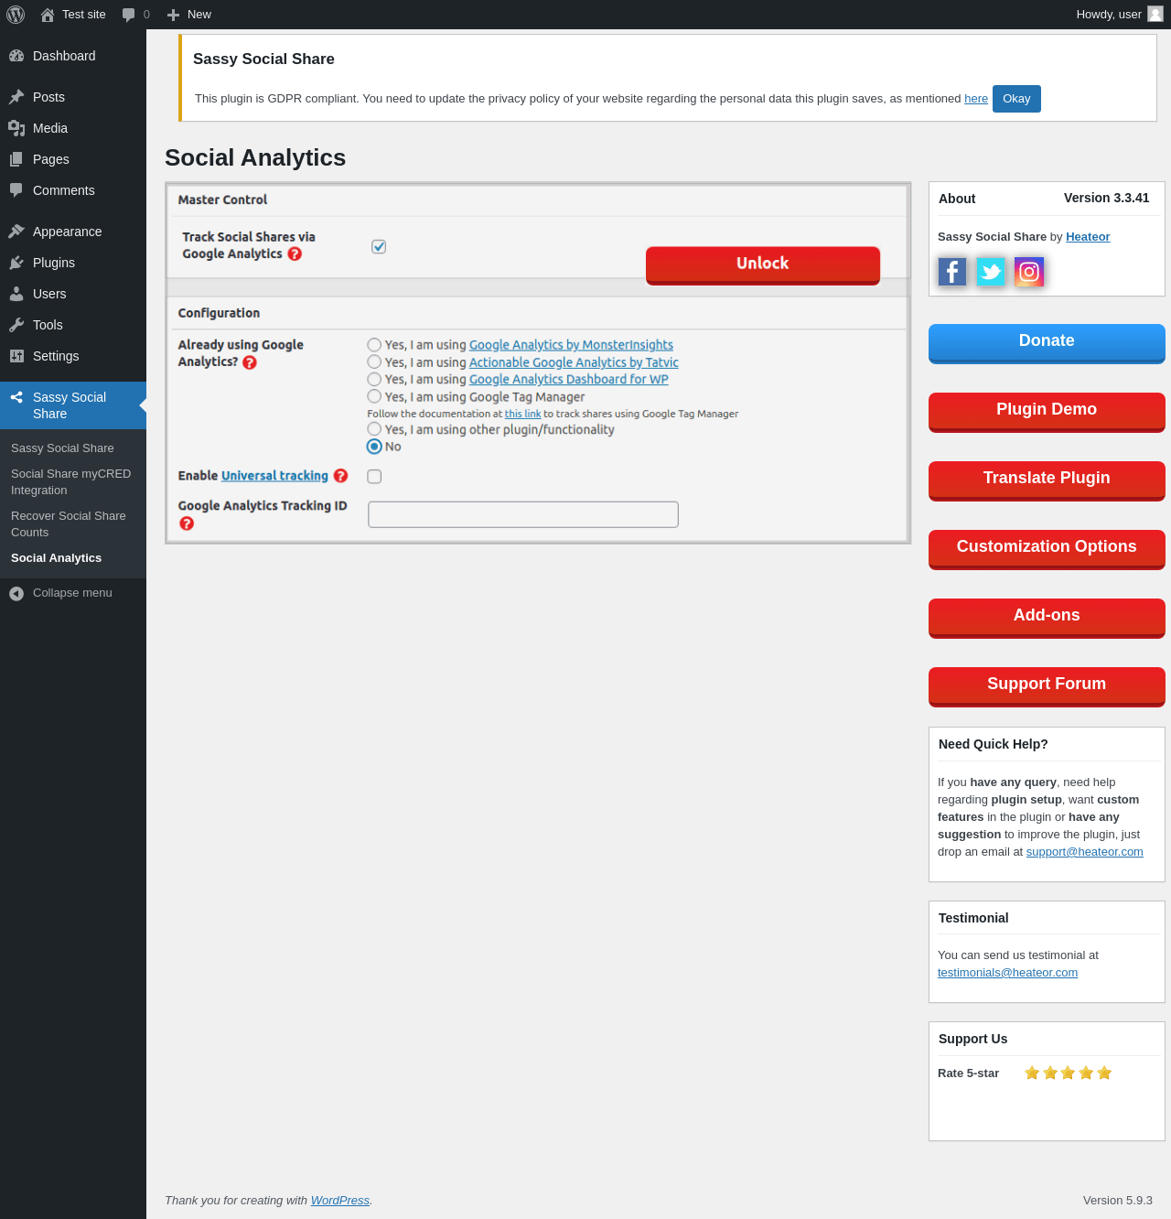Click the fifth rating star
1171x1219 pixels.
1104,1073
